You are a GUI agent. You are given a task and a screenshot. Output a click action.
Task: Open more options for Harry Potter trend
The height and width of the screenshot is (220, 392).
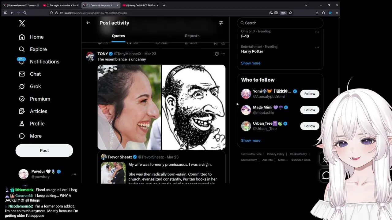[317, 47]
